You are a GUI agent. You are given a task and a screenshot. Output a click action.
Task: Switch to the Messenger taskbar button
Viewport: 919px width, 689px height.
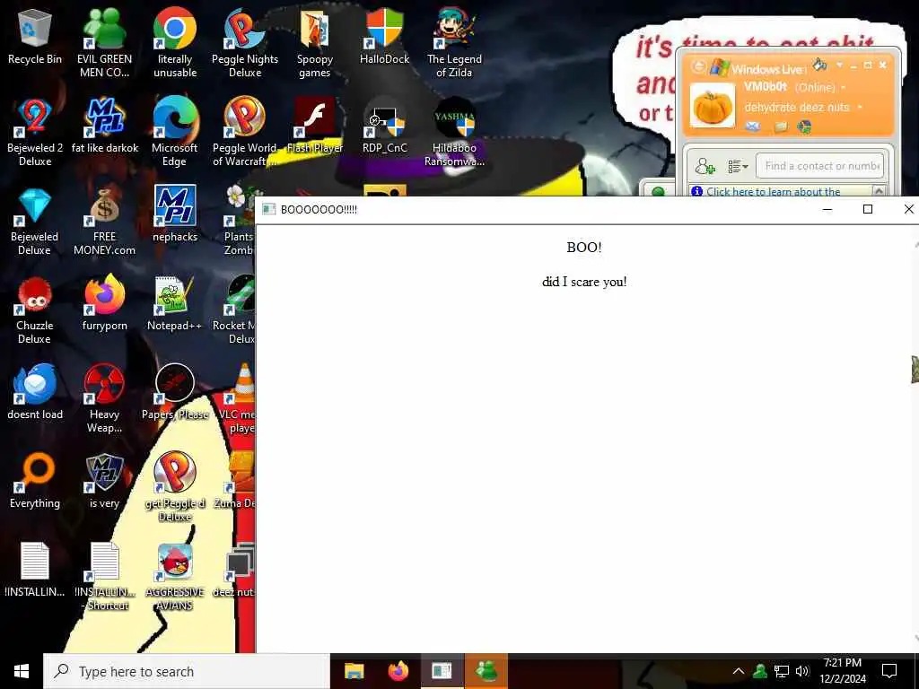tap(486, 671)
